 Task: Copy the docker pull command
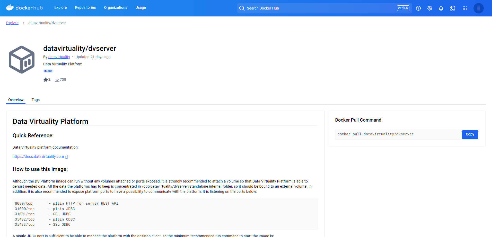pyautogui.click(x=470, y=134)
